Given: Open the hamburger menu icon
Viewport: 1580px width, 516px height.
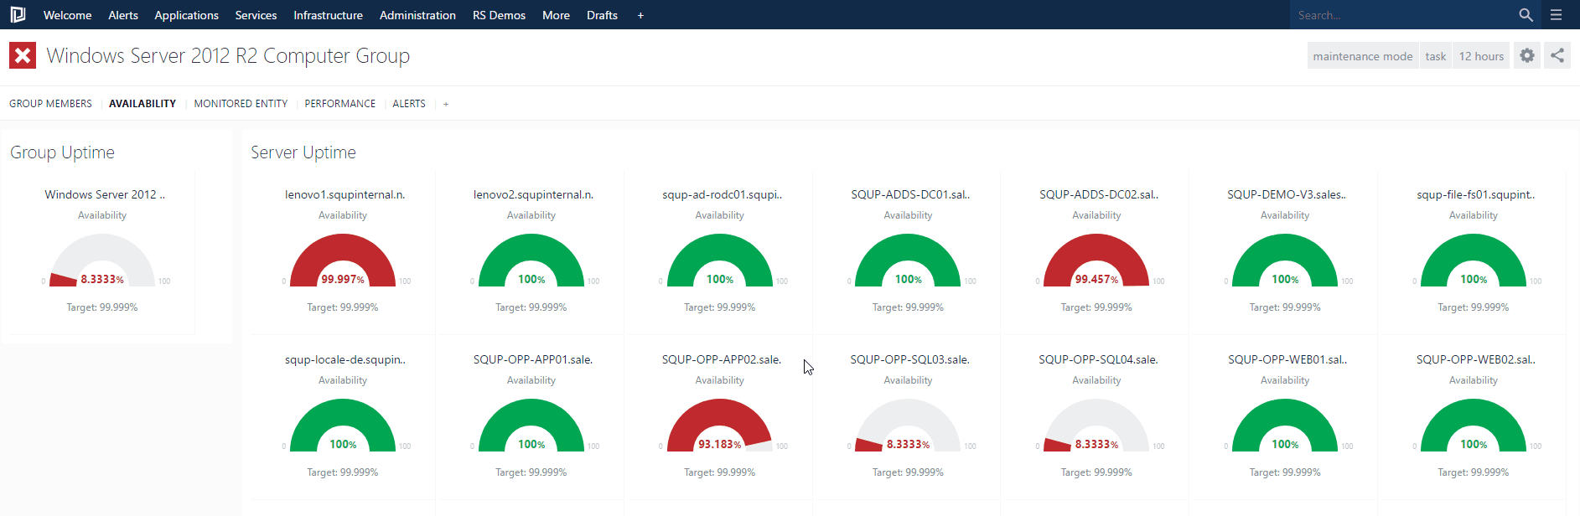Looking at the screenshot, I should pos(1557,15).
